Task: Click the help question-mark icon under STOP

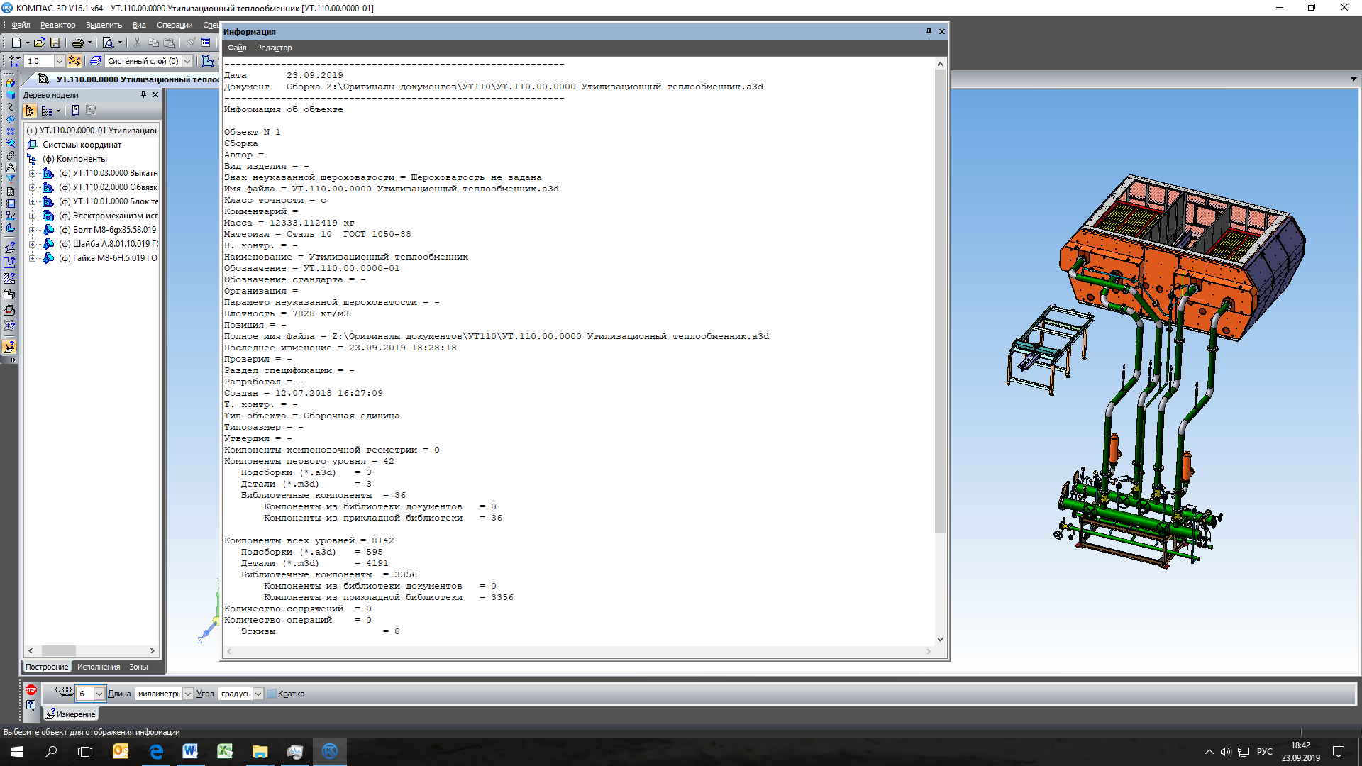Action: 31,705
